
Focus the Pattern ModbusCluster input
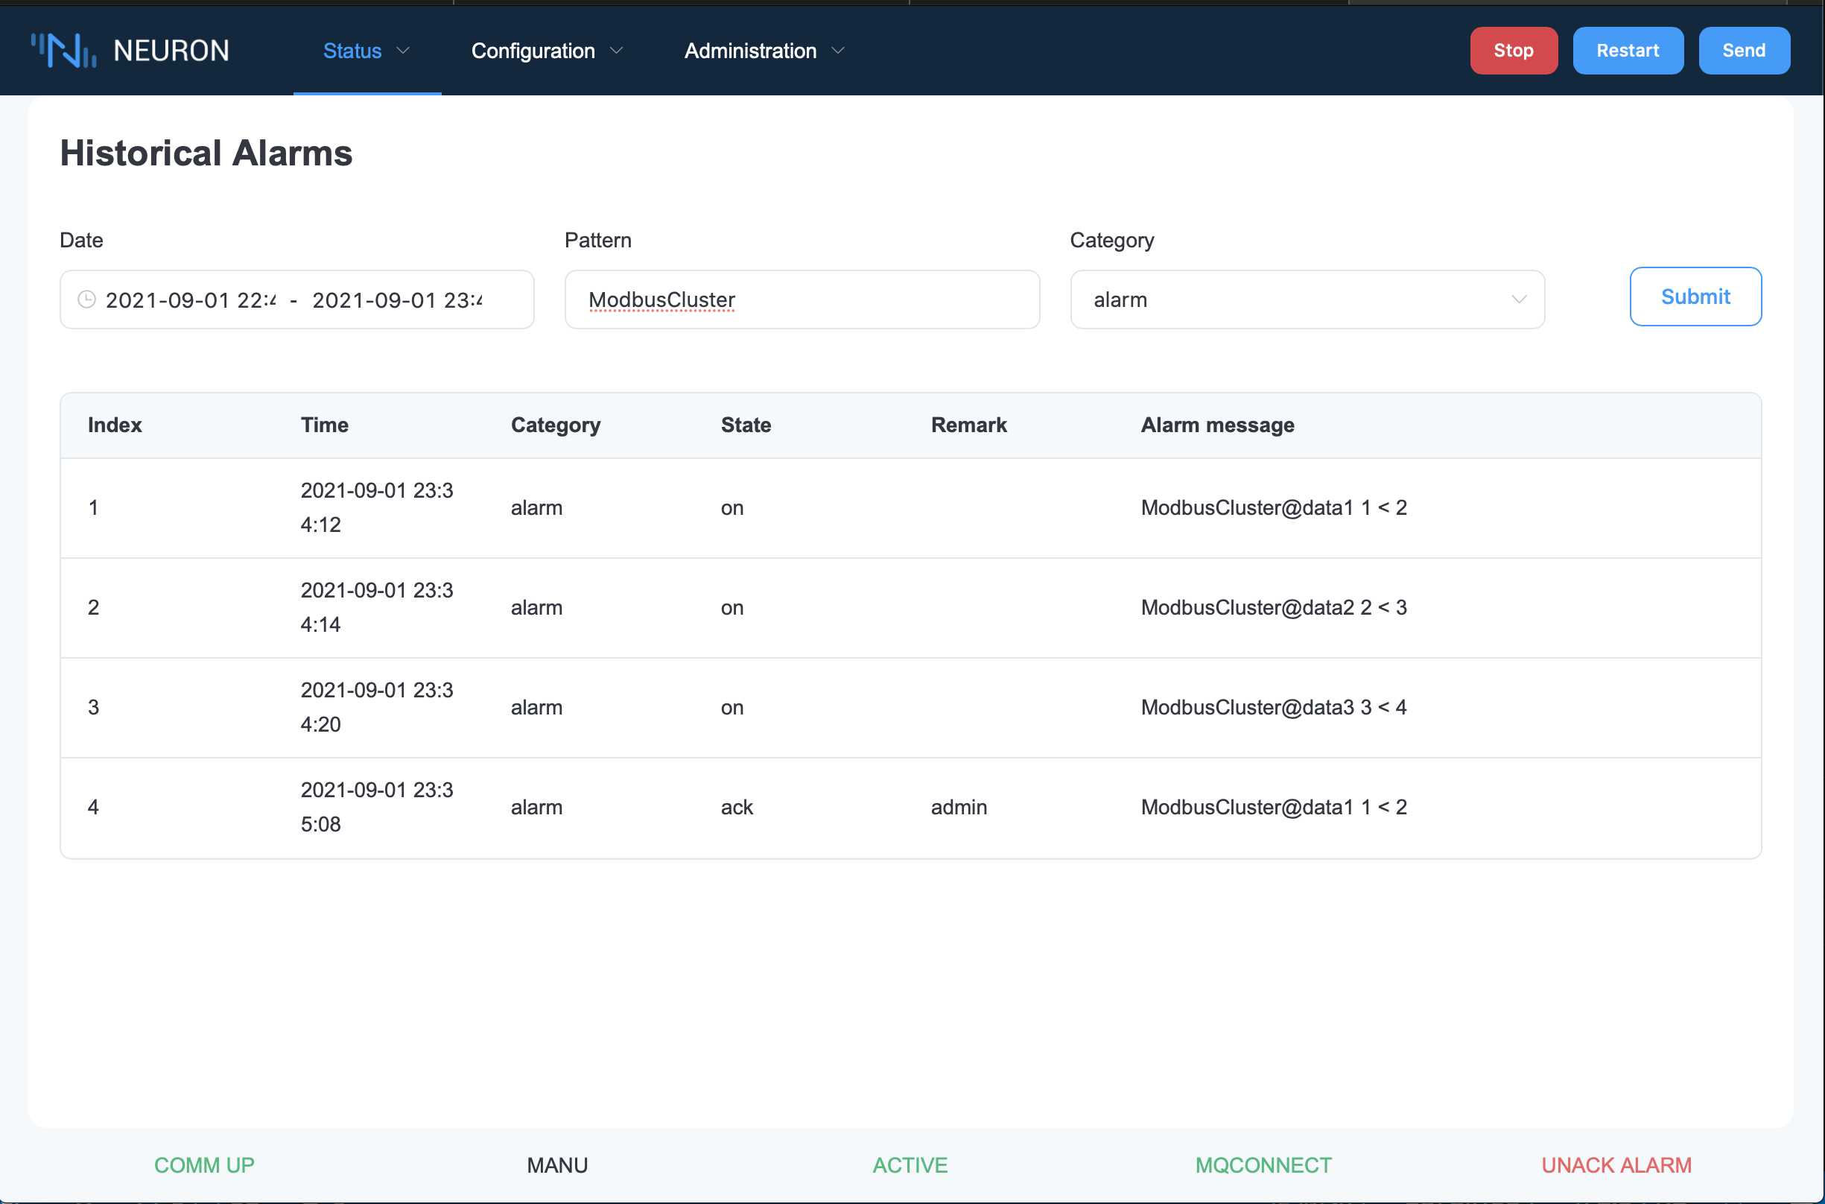click(x=802, y=300)
